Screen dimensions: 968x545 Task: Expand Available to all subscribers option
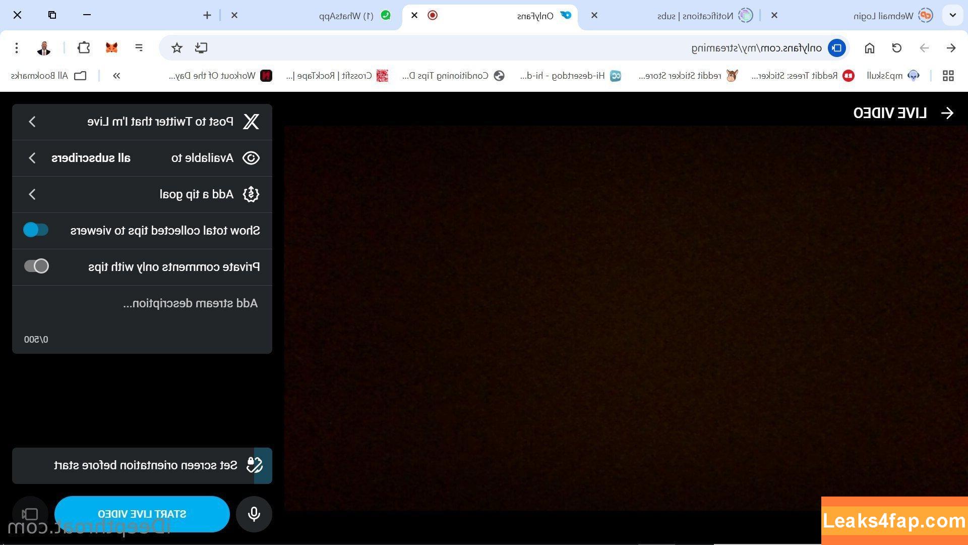[x=32, y=158]
